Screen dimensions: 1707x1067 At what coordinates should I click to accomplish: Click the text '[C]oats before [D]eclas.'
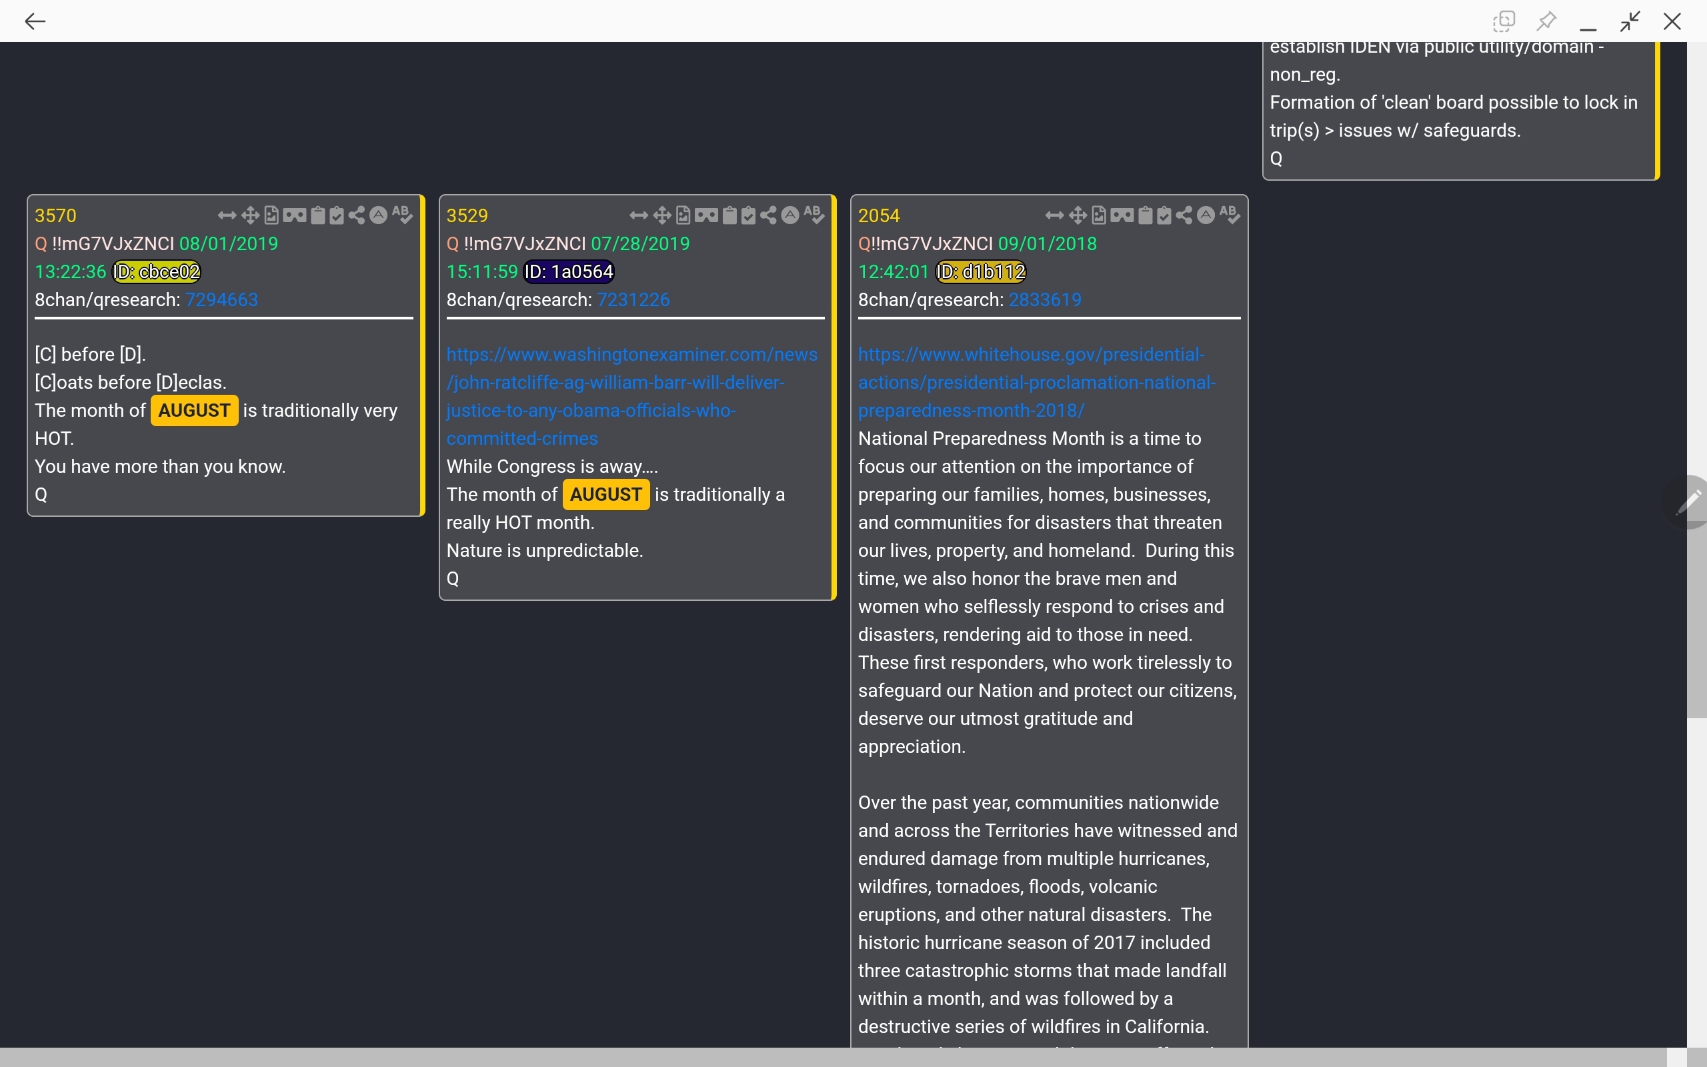(131, 383)
